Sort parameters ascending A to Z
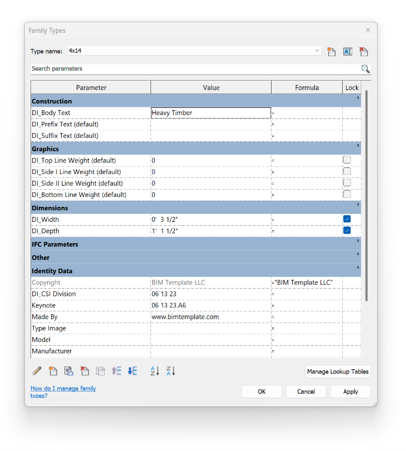The width and height of the screenshot is (406, 451). (x=154, y=371)
